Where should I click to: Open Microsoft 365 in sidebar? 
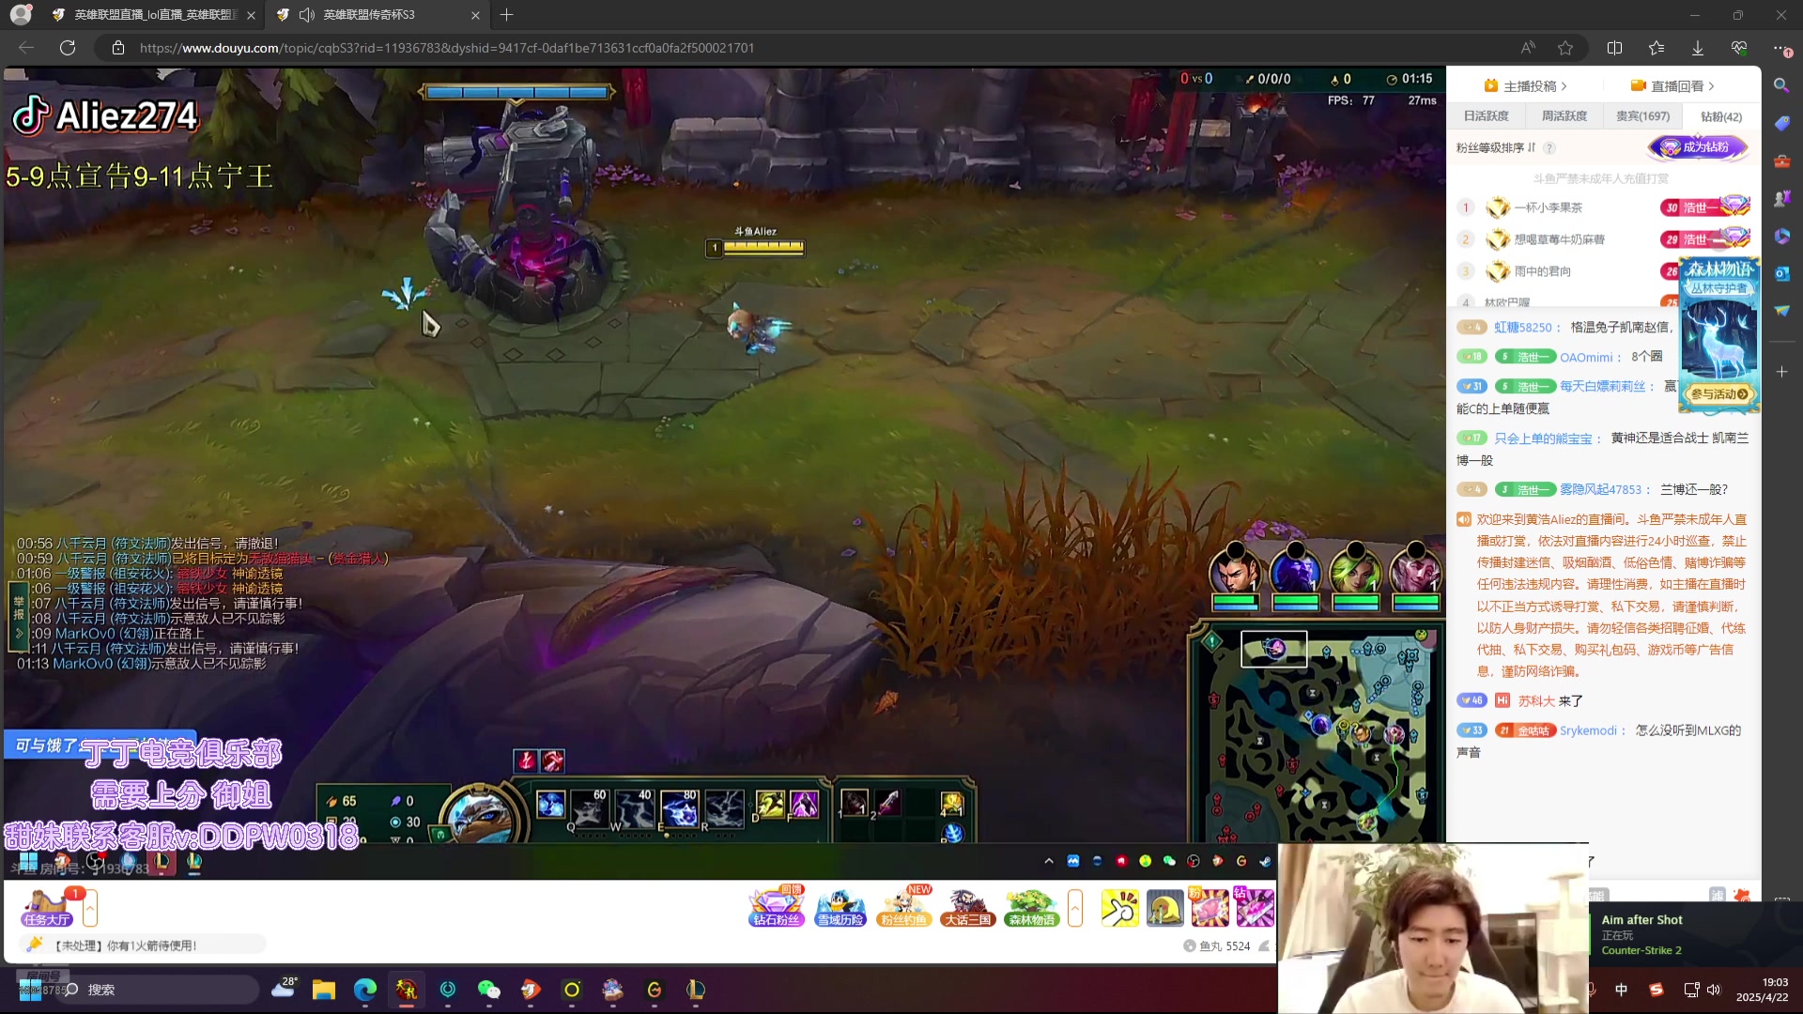point(1781,237)
